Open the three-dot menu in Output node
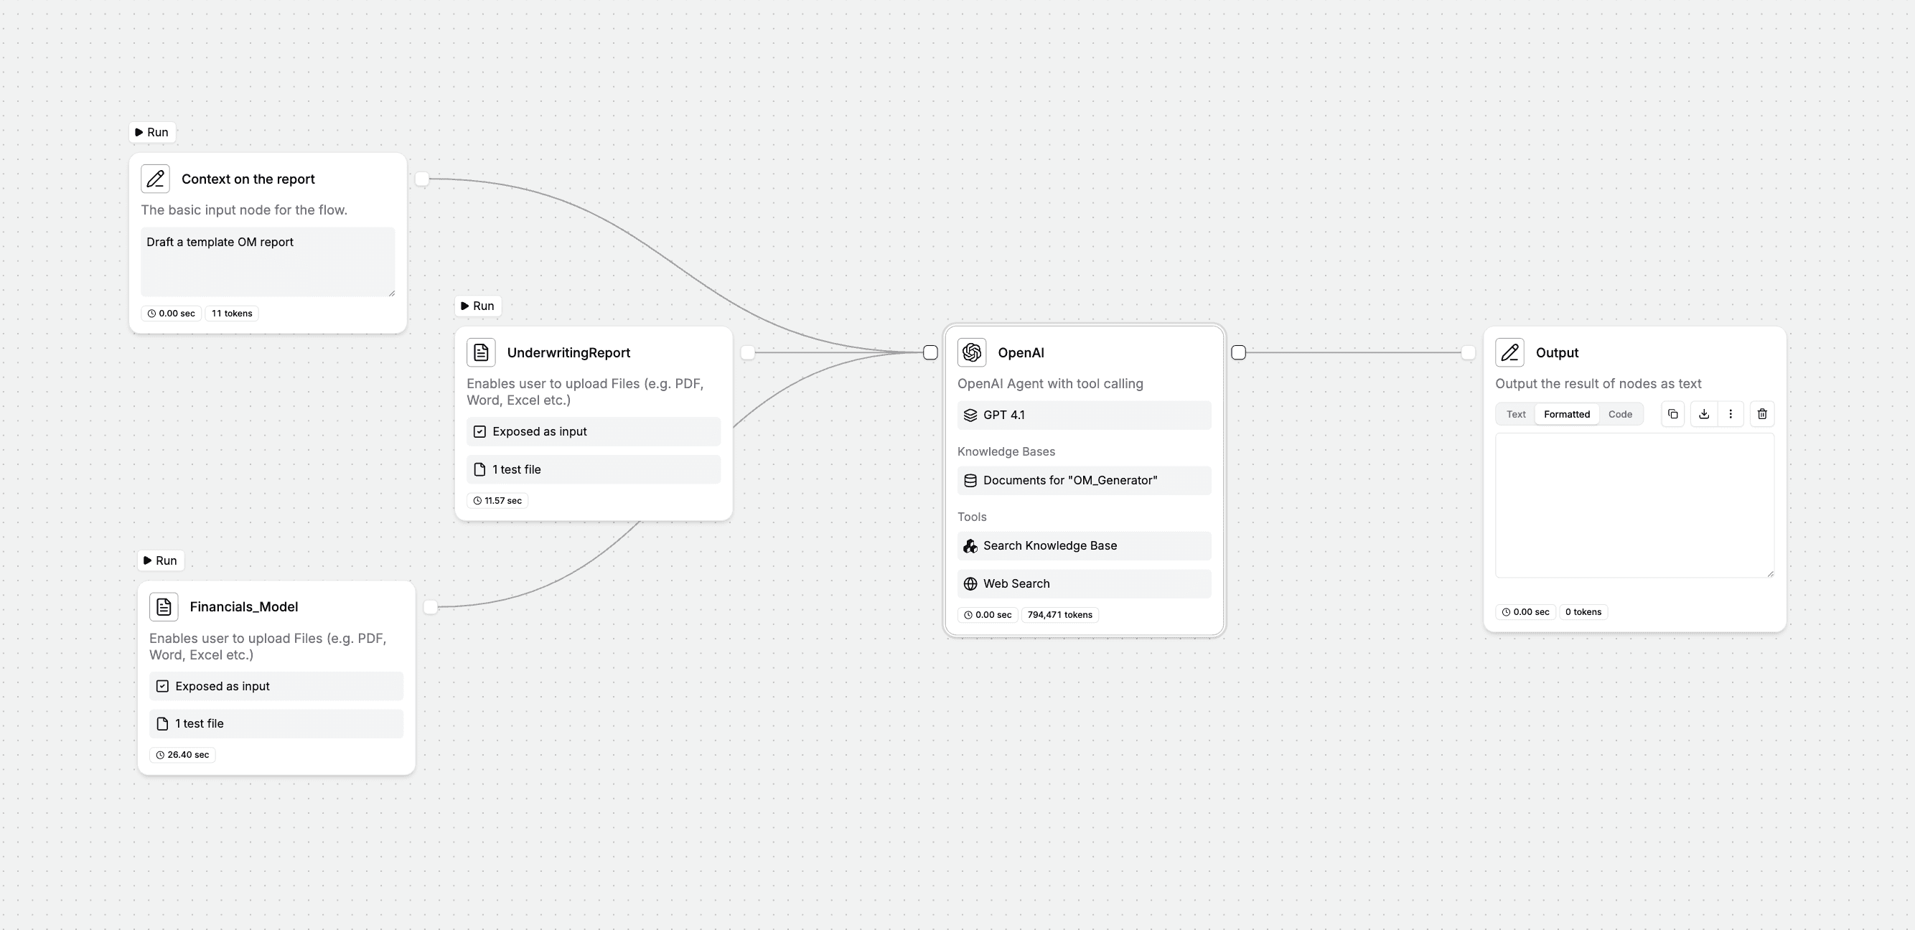 (x=1731, y=414)
